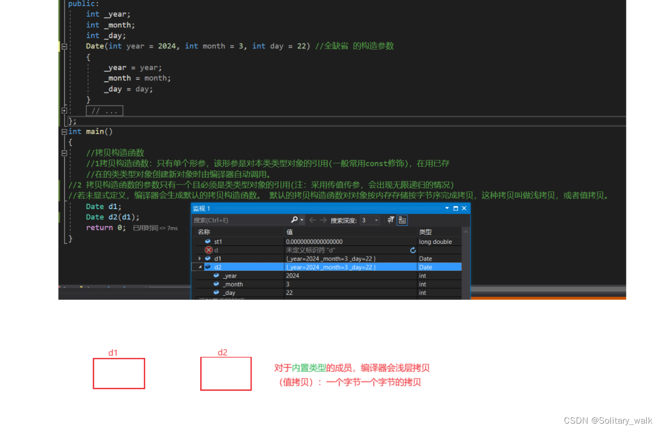Click the 'return 0;' statement

click(106, 228)
